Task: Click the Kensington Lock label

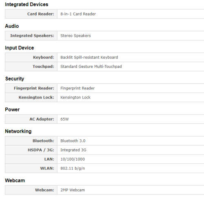Action: [36, 97]
